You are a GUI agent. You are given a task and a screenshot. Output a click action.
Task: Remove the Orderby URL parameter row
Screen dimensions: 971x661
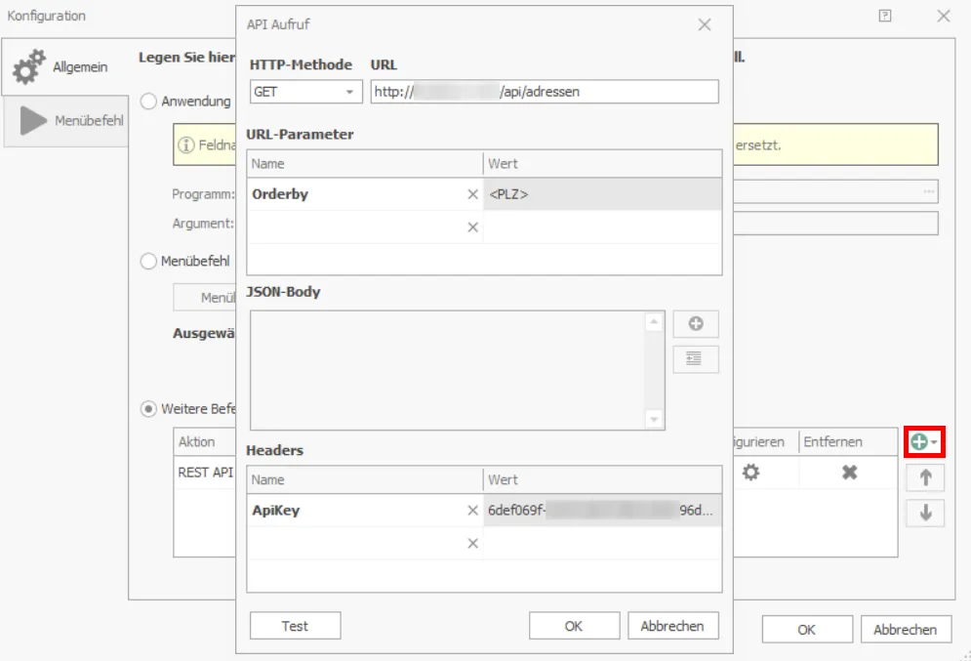pyautogui.click(x=472, y=194)
